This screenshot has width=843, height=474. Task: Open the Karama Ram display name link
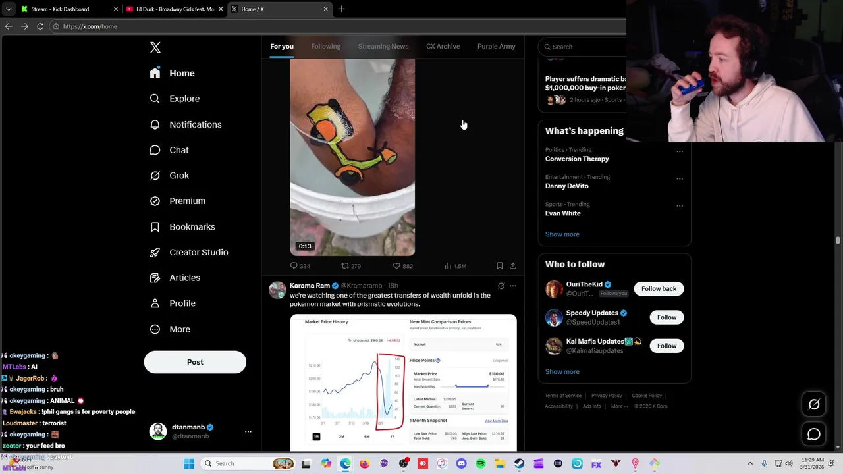[310, 286]
